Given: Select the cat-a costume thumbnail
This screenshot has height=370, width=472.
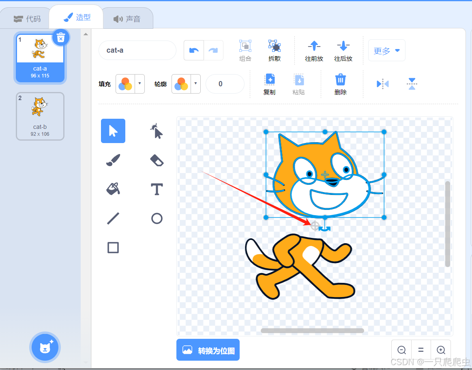Looking at the screenshot, I should (x=40, y=58).
